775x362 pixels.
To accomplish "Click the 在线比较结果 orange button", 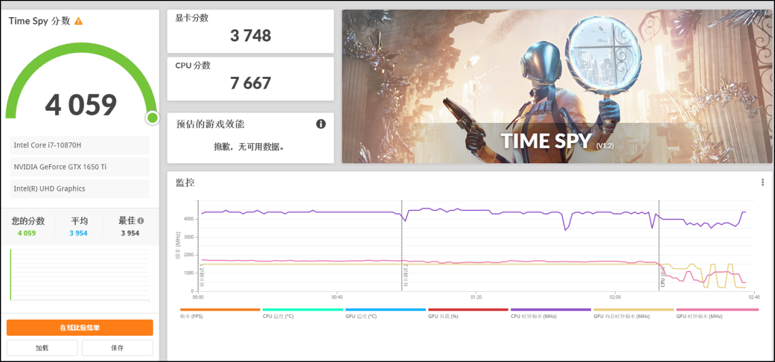I will coord(79,328).
